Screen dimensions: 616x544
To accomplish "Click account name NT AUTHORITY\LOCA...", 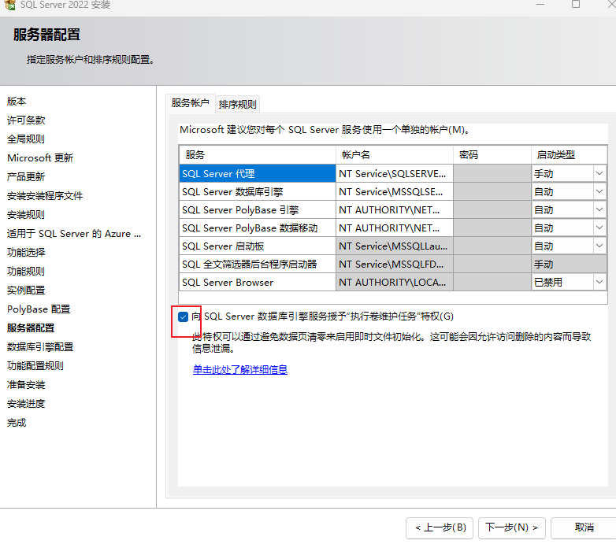I will (395, 282).
